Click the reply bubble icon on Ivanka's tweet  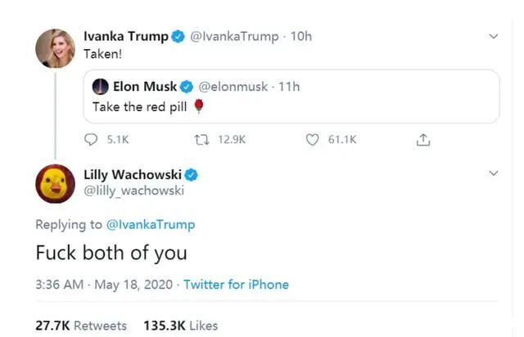coord(91,139)
